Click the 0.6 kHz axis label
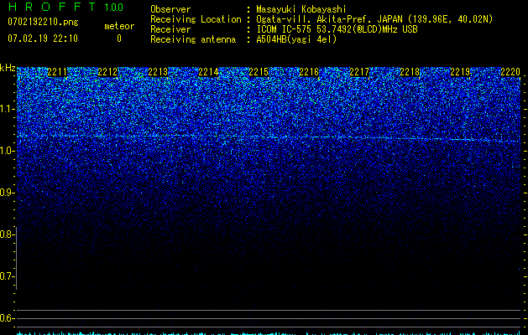Image resolution: width=528 pixels, height=335 pixels. tap(7, 318)
